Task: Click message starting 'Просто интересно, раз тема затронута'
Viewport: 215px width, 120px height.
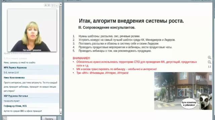Action: (x=31, y=87)
